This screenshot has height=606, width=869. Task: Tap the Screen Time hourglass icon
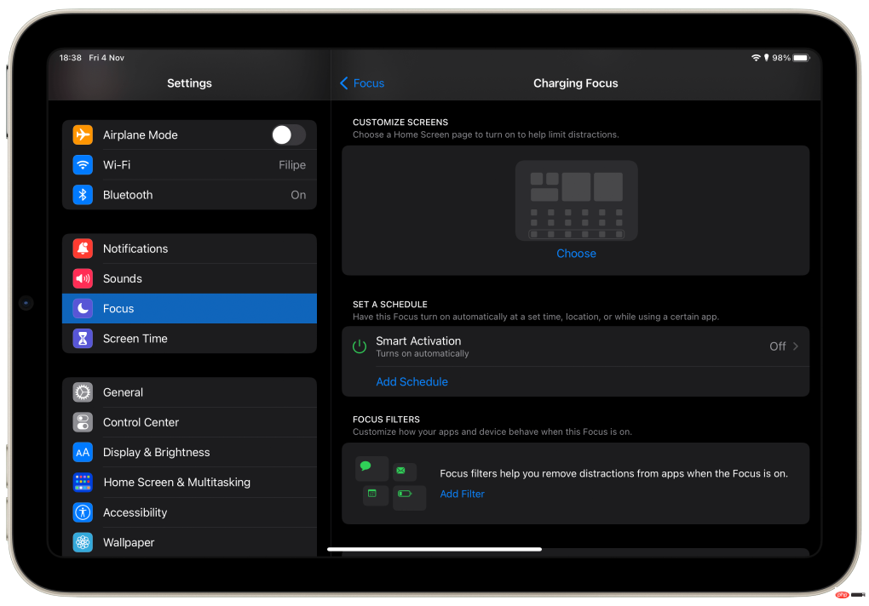click(83, 338)
